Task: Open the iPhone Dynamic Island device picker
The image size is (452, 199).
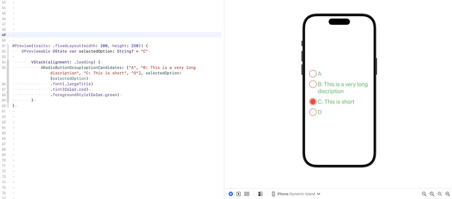Action: 296,194
